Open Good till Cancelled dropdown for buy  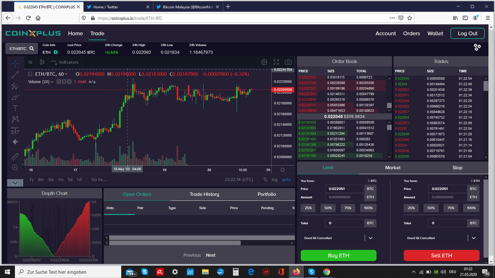[x=370, y=238]
